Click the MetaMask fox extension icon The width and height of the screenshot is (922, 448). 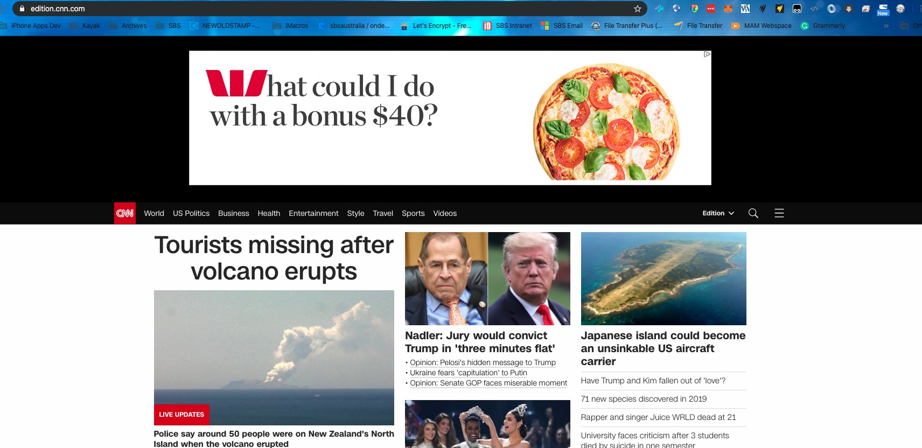(x=728, y=9)
